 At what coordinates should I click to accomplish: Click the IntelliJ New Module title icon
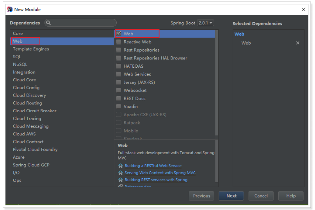(10, 9)
